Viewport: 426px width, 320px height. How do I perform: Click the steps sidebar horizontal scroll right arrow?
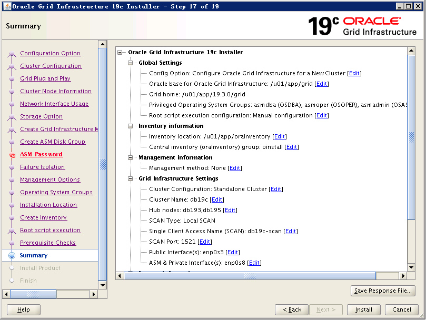94,294
